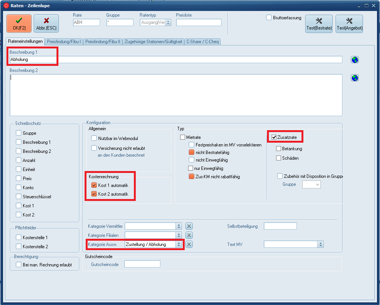This screenshot has height=305, width=380.
Task: Uncheck the Zusatzrate checkbox
Action: click(274, 137)
